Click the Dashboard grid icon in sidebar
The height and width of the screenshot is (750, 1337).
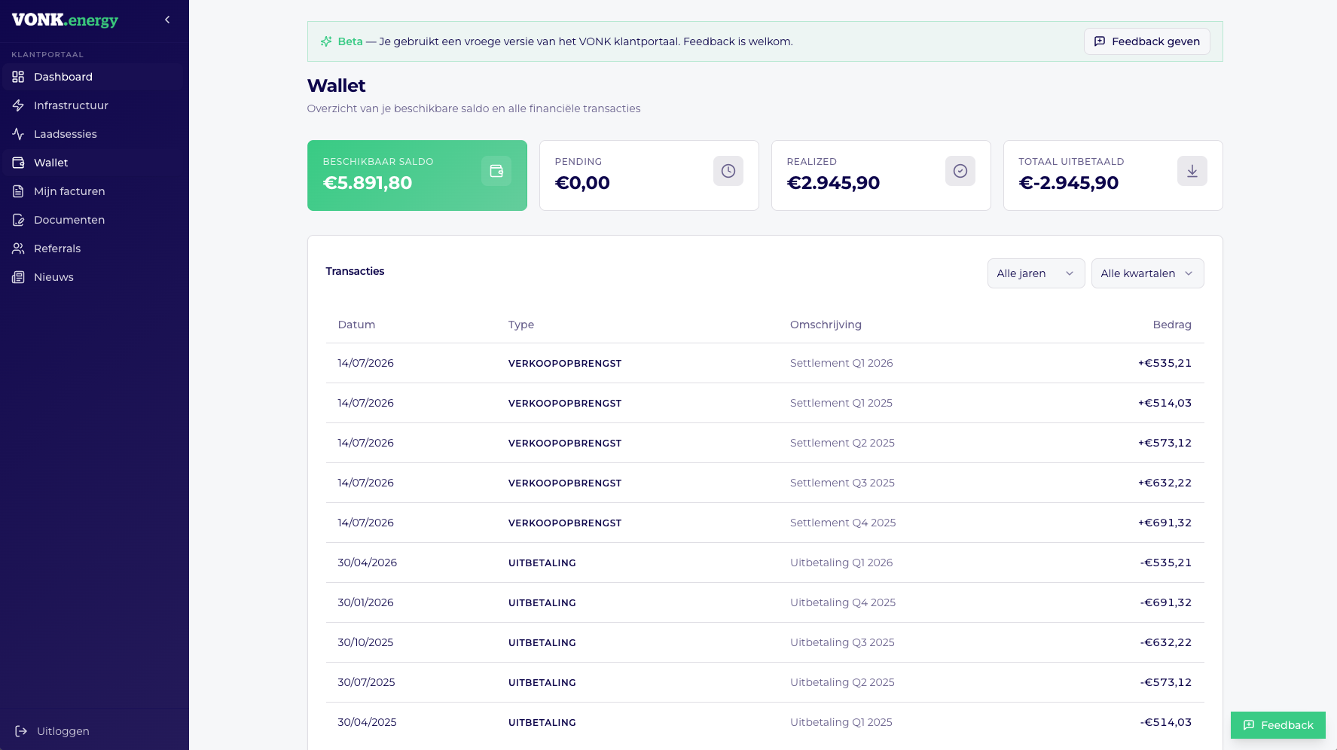(x=18, y=77)
